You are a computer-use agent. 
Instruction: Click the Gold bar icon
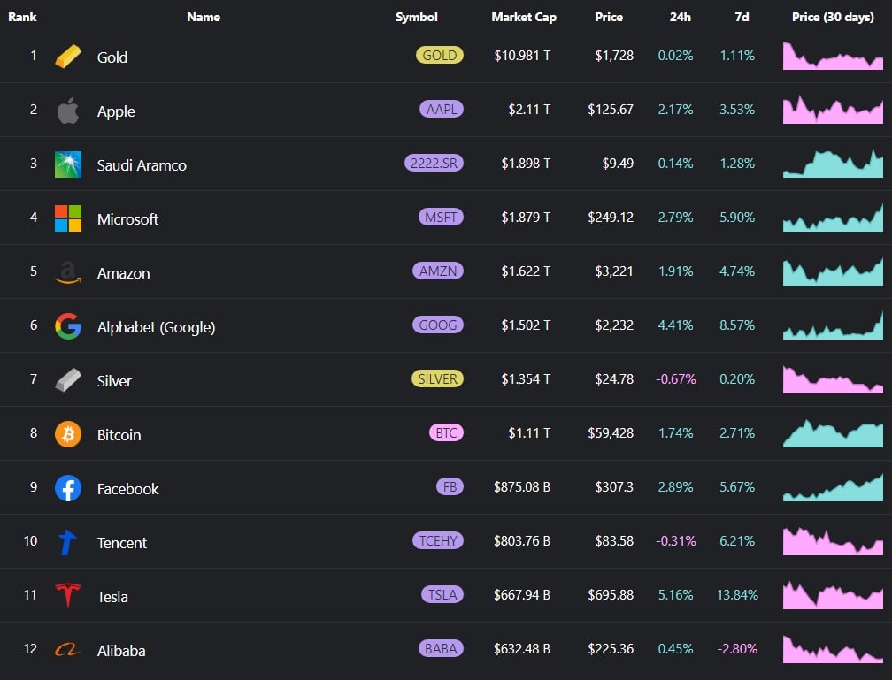click(x=68, y=57)
